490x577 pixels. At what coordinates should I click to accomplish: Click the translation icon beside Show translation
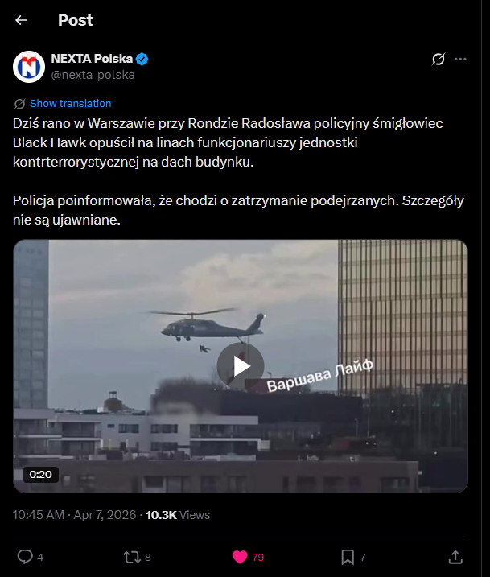pos(19,104)
